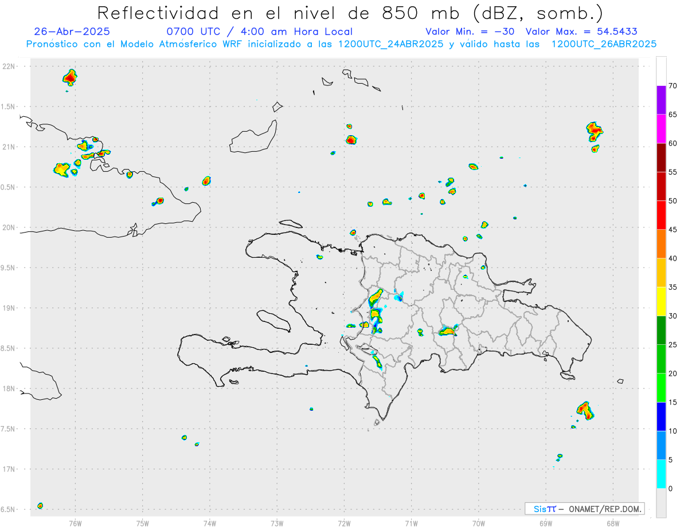Click the '72W' longitude label
This screenshot has height=531, width=688.
click(x=344, y=523)
